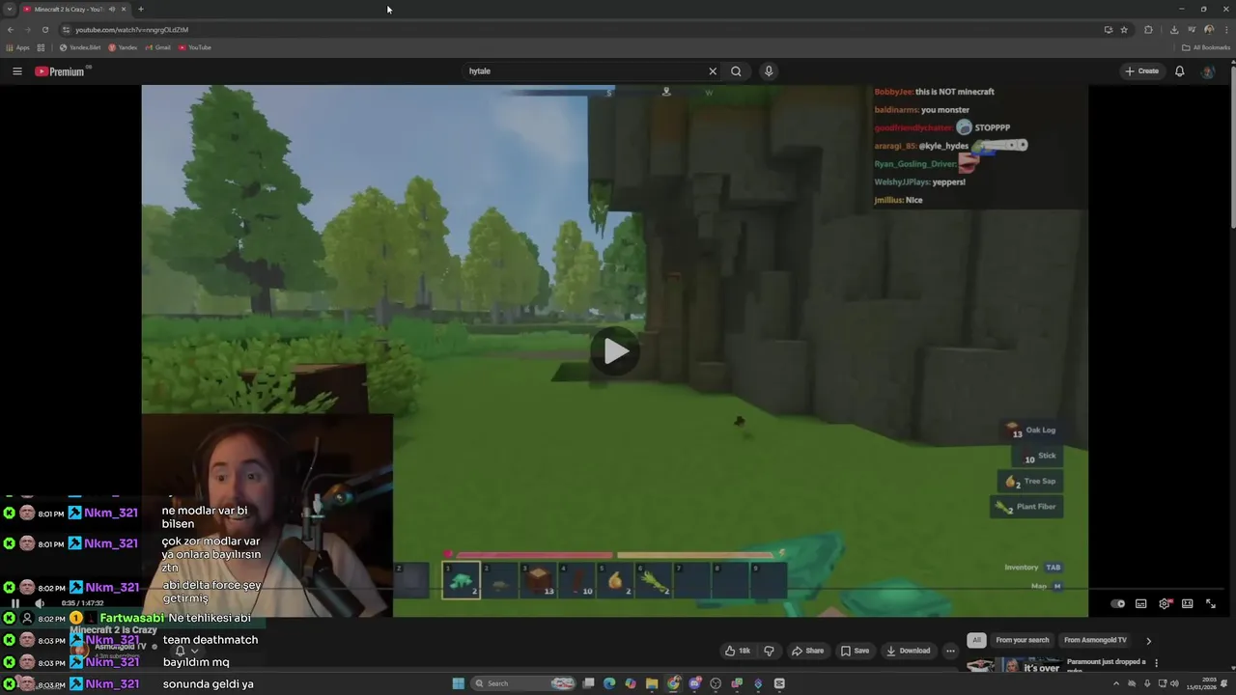Open File Explorer from the taskbar

(652, 683)
